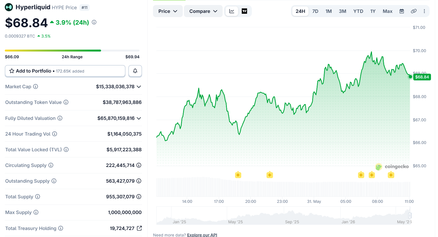Image resolution: width=438 pixels, height=237 pixels.
Task: Click the $1,164,050,375 trading volume value
Action: point(124,134)
